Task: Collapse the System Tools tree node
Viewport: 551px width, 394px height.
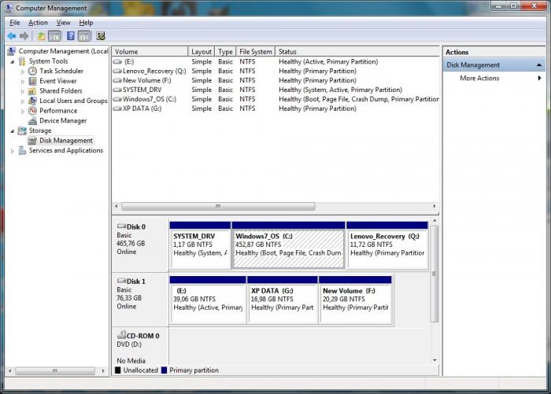Action: [13, 62]
